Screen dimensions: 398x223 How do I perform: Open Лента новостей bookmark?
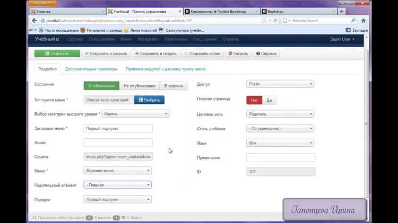[x=140, y=30]
